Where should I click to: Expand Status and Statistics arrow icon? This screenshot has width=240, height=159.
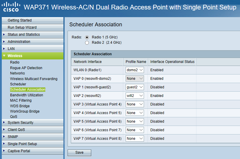pyautogui.click(x=4, y=35)
